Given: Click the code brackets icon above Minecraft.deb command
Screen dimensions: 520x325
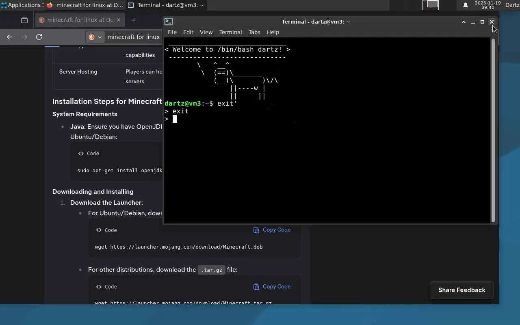Looking at the screenshot, I should [x=99, y=230].
